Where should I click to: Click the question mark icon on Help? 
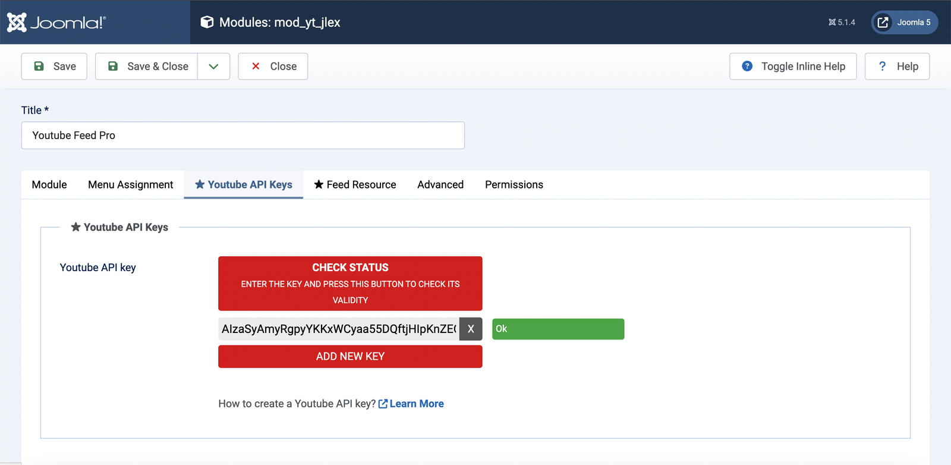tap(883, 66)
